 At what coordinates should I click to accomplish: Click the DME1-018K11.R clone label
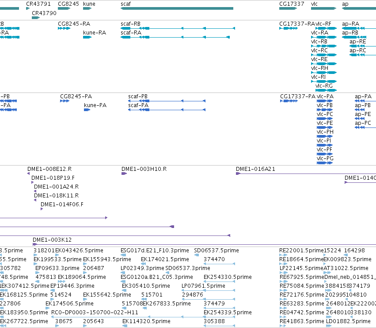point(57,196)
